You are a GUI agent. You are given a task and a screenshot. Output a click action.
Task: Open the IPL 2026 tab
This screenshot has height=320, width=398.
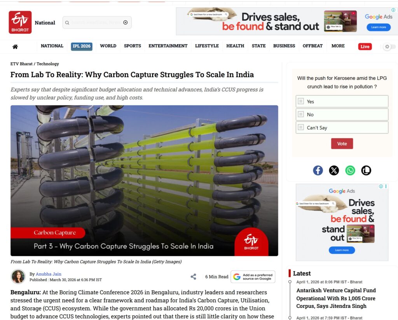82,46
